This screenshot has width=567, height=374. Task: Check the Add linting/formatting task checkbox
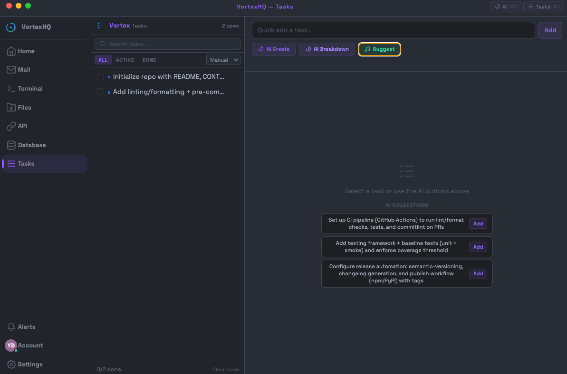pos(100,92)
